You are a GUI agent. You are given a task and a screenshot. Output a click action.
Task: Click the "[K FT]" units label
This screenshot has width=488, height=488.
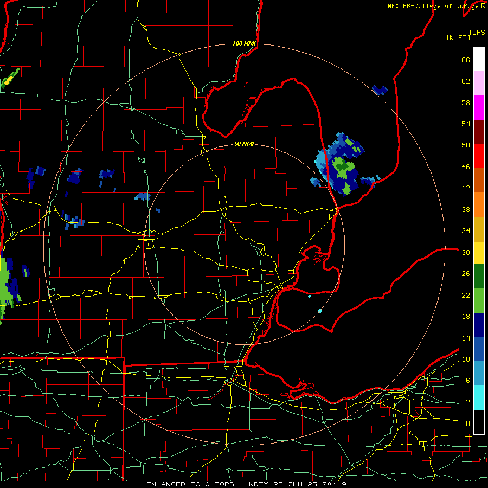click(x=458, y=37)
